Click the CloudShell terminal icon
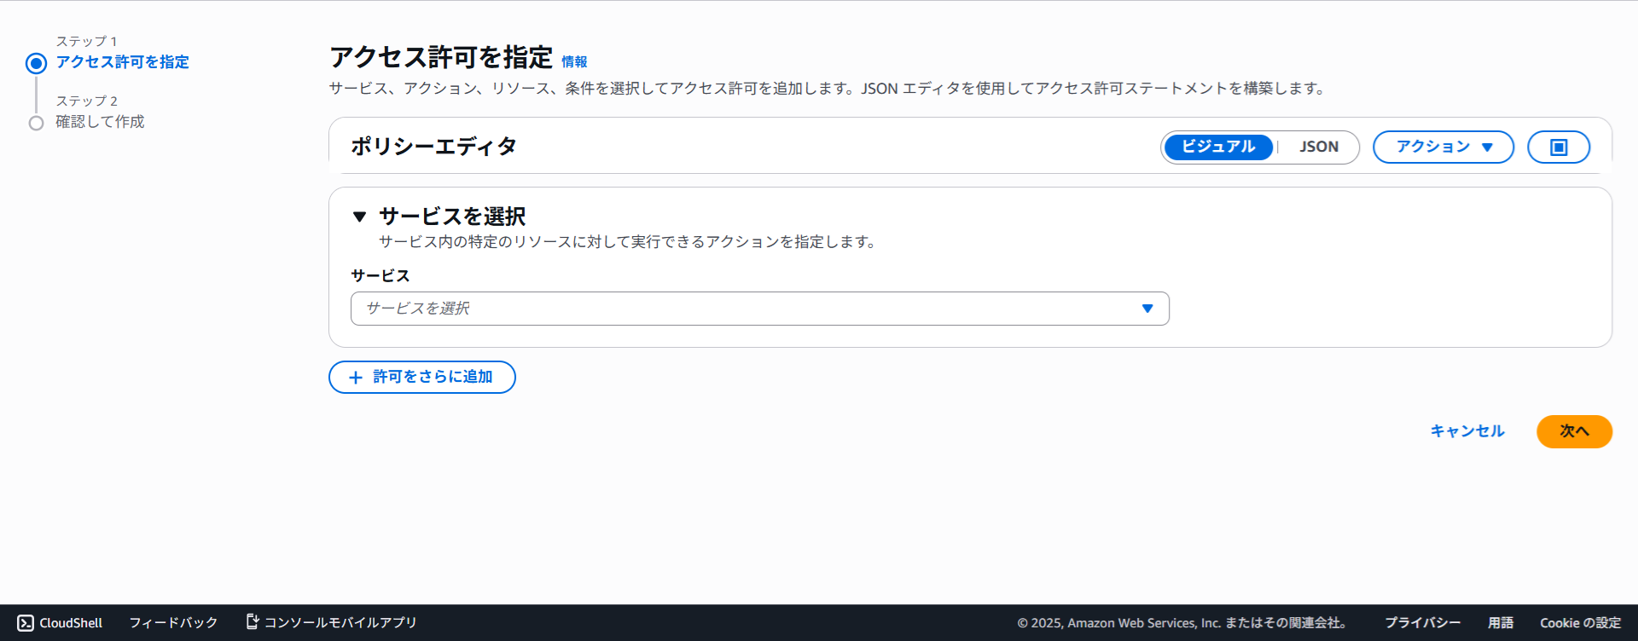The height and width of the screenshot is (641, 1638). tap(26, 623)
